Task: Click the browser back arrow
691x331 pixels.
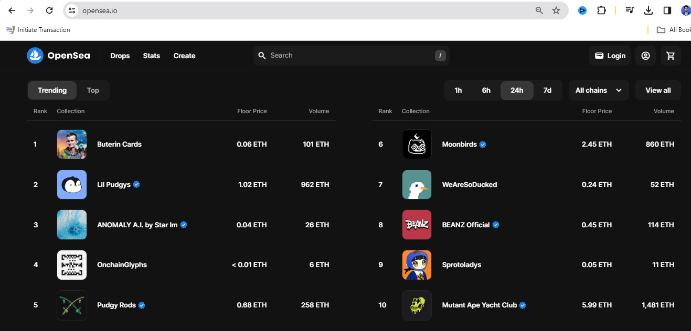Action: [x=12, y=10]
